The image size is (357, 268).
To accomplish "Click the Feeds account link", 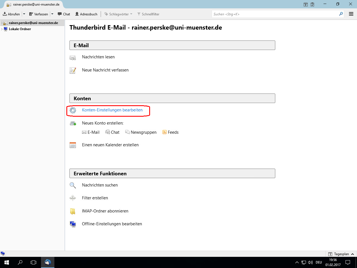I will pos(173,132).
